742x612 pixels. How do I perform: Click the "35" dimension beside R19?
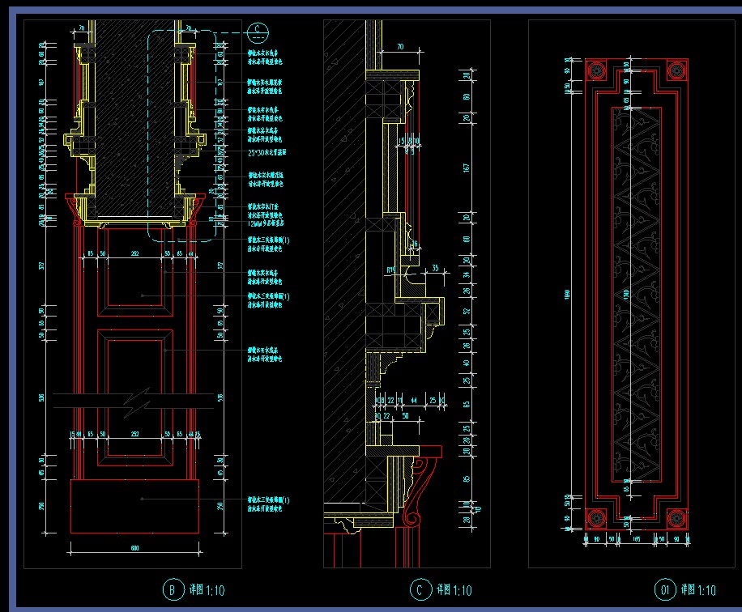tap(435, 268)
